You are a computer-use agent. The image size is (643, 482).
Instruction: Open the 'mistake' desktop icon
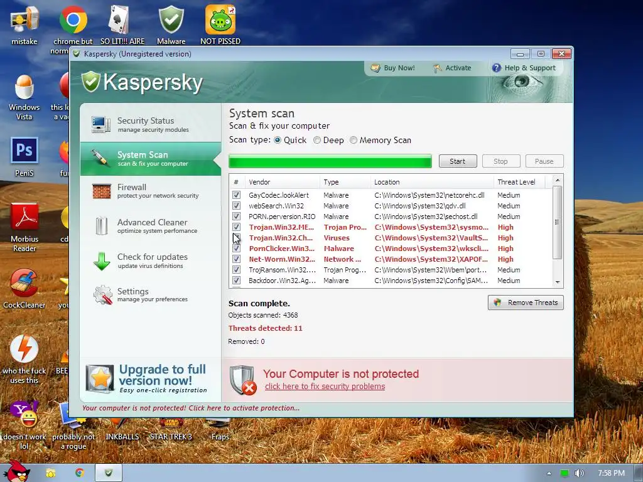[x=24, y=25]
